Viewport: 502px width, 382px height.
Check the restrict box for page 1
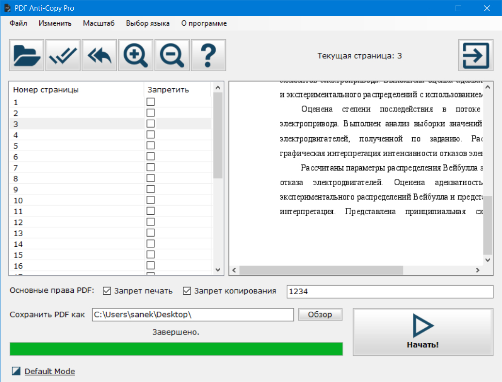pos(151,102)
